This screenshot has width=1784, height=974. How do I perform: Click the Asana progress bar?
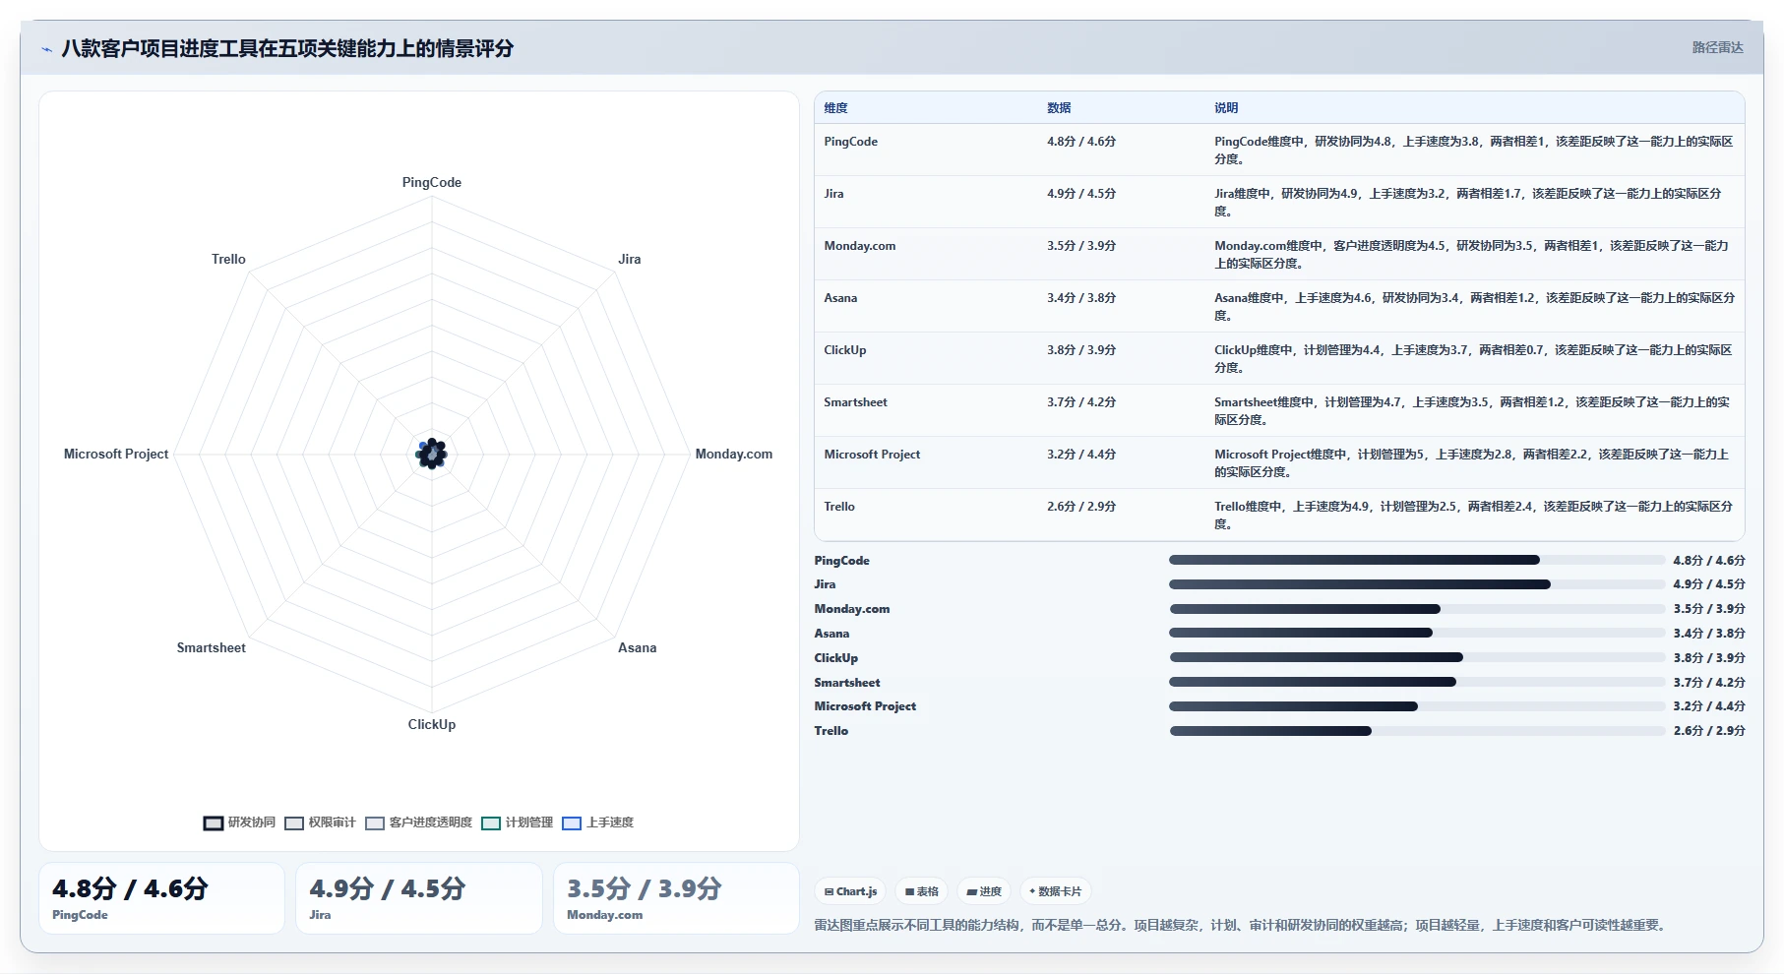point(1417,633)
